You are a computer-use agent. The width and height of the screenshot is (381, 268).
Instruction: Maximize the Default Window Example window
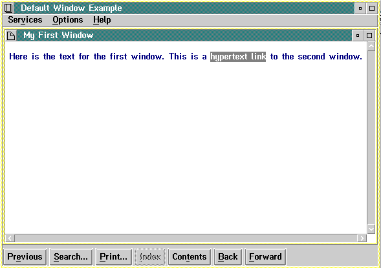[x=372, y=8]
